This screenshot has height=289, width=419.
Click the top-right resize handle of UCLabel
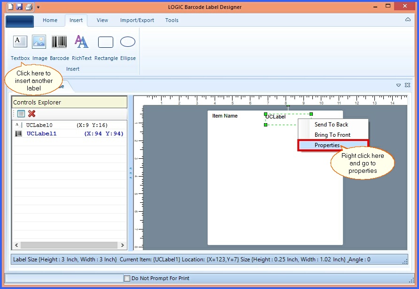tap(311, 114)
